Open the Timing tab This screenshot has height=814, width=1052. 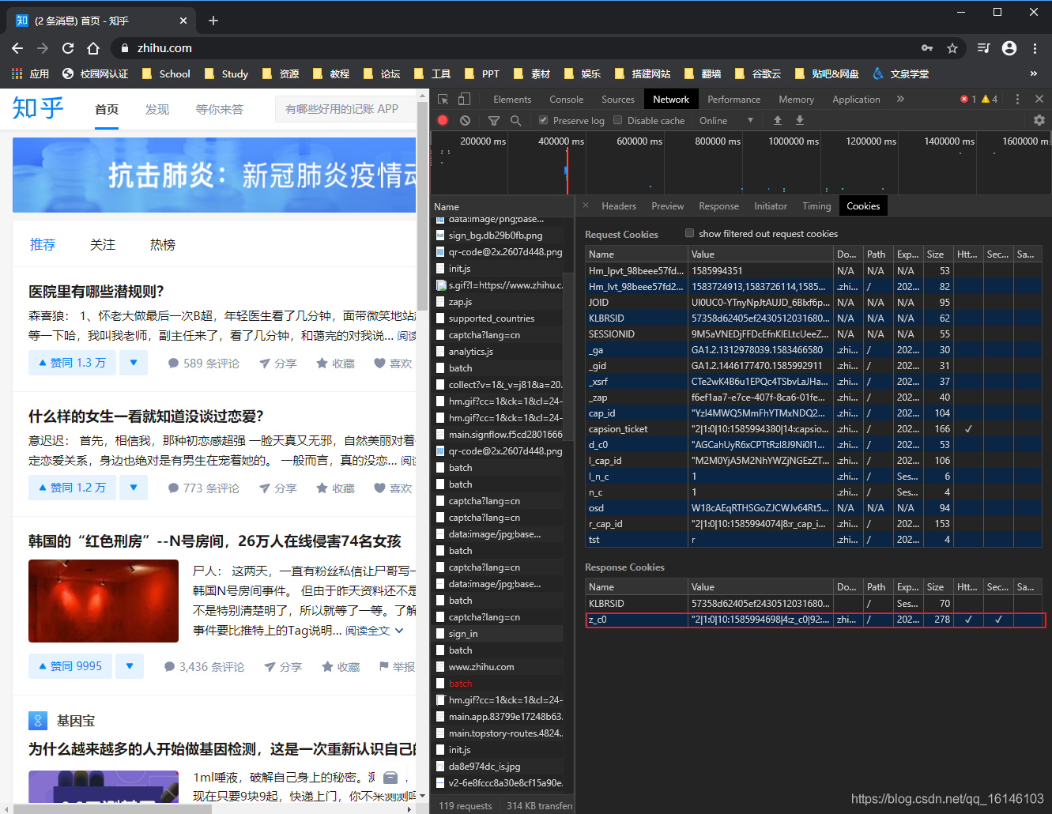816,205
